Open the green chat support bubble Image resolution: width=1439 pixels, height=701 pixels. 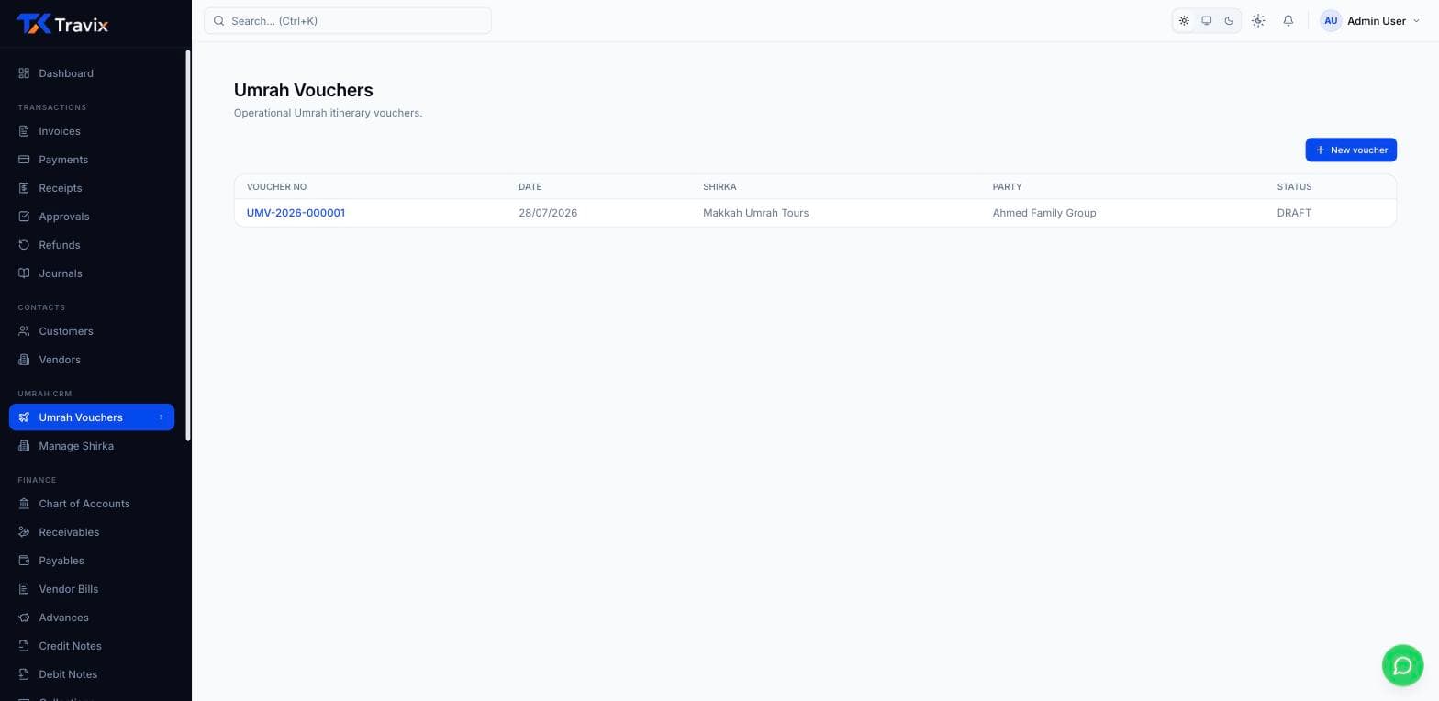tap(1402, 664)
